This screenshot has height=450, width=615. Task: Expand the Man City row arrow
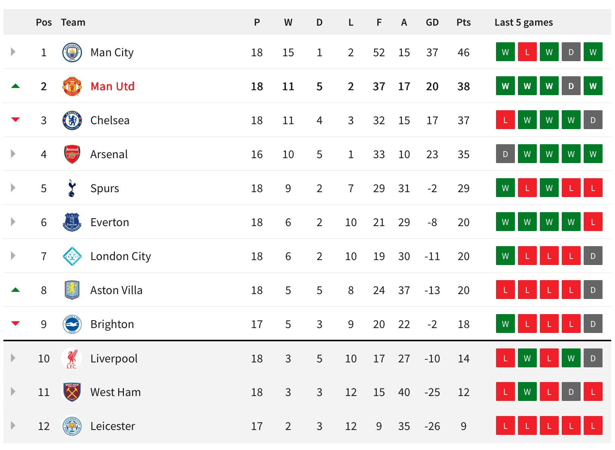pos(13,52)
